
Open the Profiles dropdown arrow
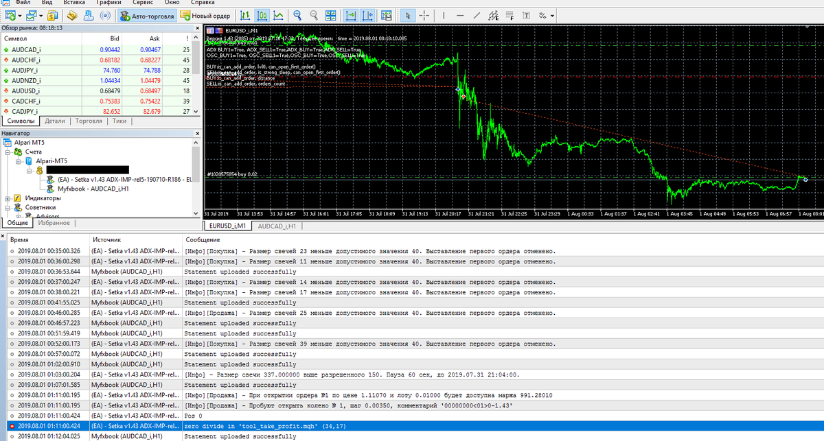click(41, 15)
